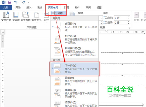Open the 页边距 margins icon
Viewport: 146px width, 107px height.
16,15
